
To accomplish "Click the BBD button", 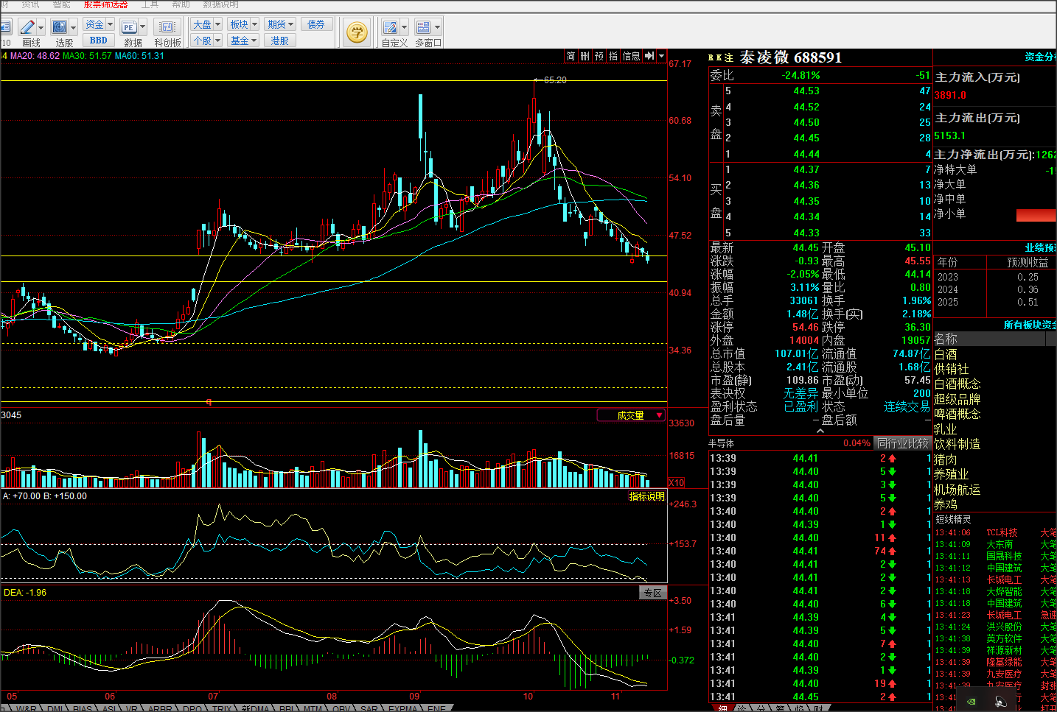I will (x=98, y=40).
